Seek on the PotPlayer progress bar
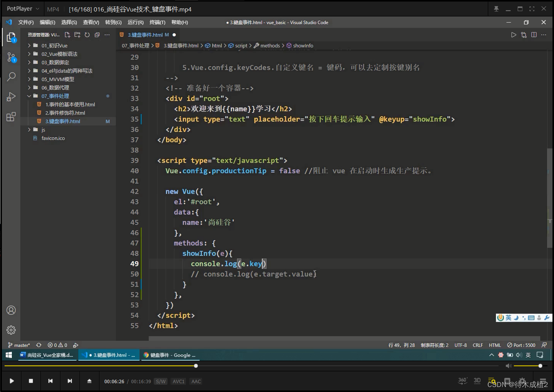Screen dimensions: 554x392 [252, 366]
